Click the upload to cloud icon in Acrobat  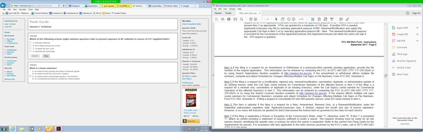(222, 19)
